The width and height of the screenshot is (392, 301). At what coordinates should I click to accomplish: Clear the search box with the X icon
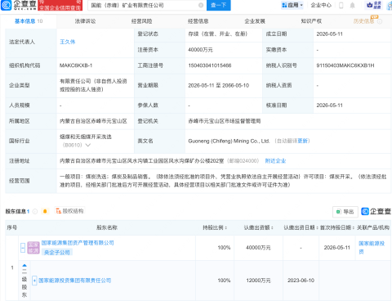[201, 5]
